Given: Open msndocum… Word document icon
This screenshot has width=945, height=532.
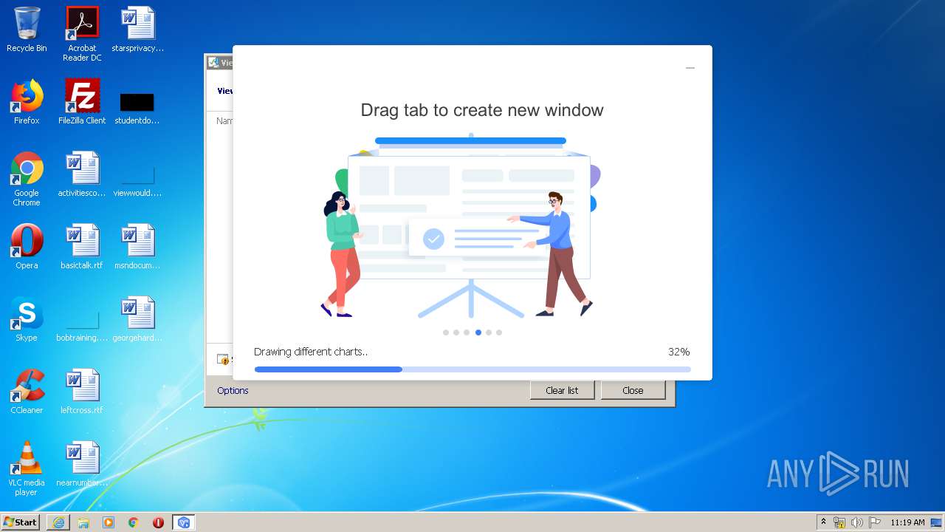Looking at the screenshot, I should click(x=137, y=247).
